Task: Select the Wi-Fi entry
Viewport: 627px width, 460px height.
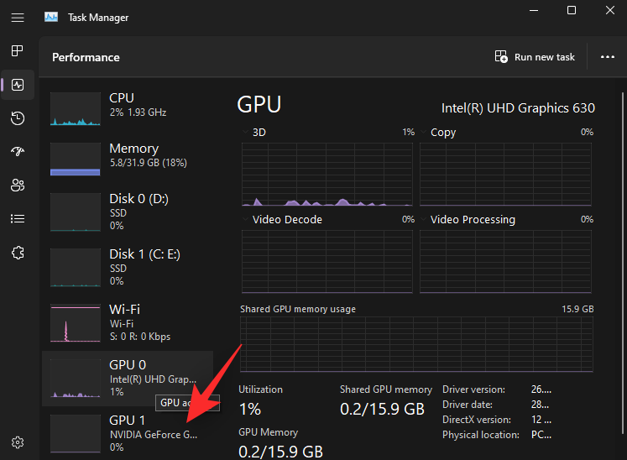Action: [x=128, y=322]
